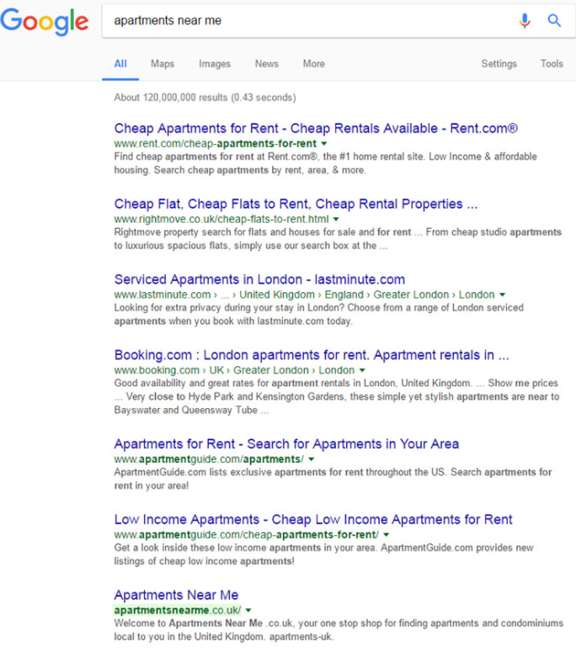Click the snippet starting 'Looking for extra privacy'
The height and width of the screenshot is (648, 576).
pyautogui.click(x=319, y=315)
